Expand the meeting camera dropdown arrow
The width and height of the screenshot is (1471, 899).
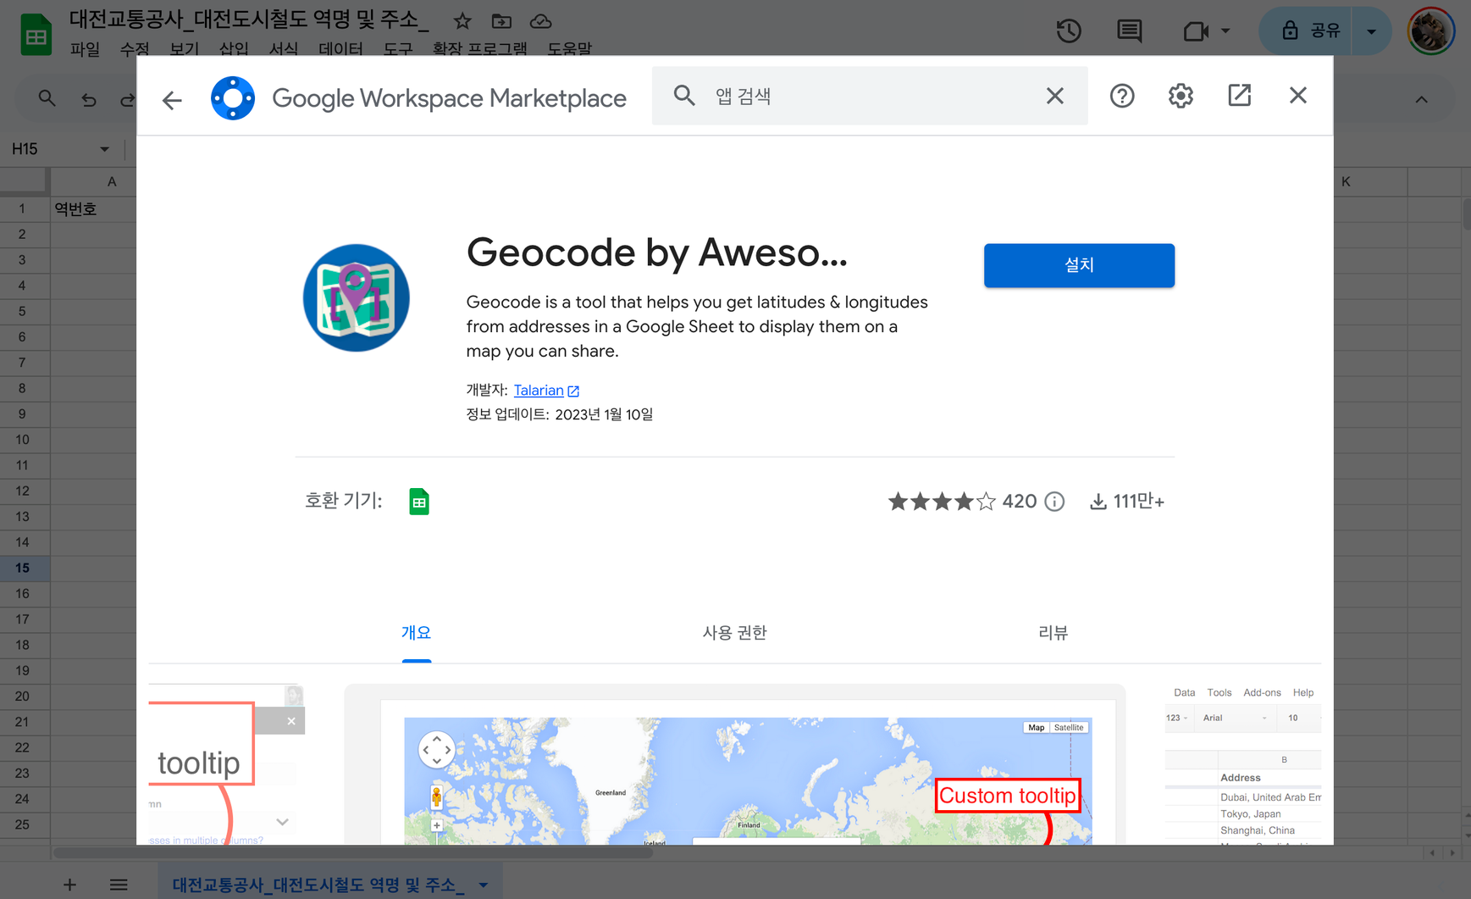tap(1225, 31)
